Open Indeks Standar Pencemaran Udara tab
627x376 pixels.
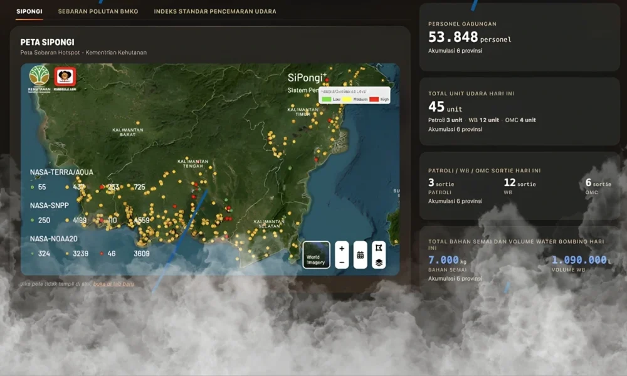214,11
